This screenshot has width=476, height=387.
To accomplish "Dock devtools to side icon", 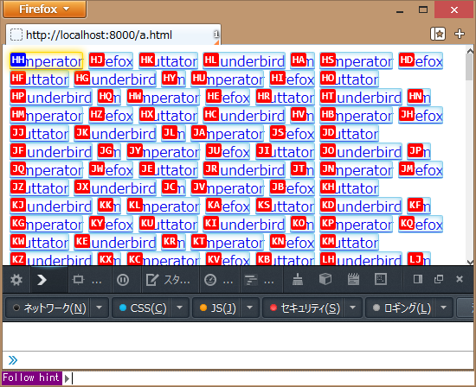I will pyautogui.click(x=418, y=279).
